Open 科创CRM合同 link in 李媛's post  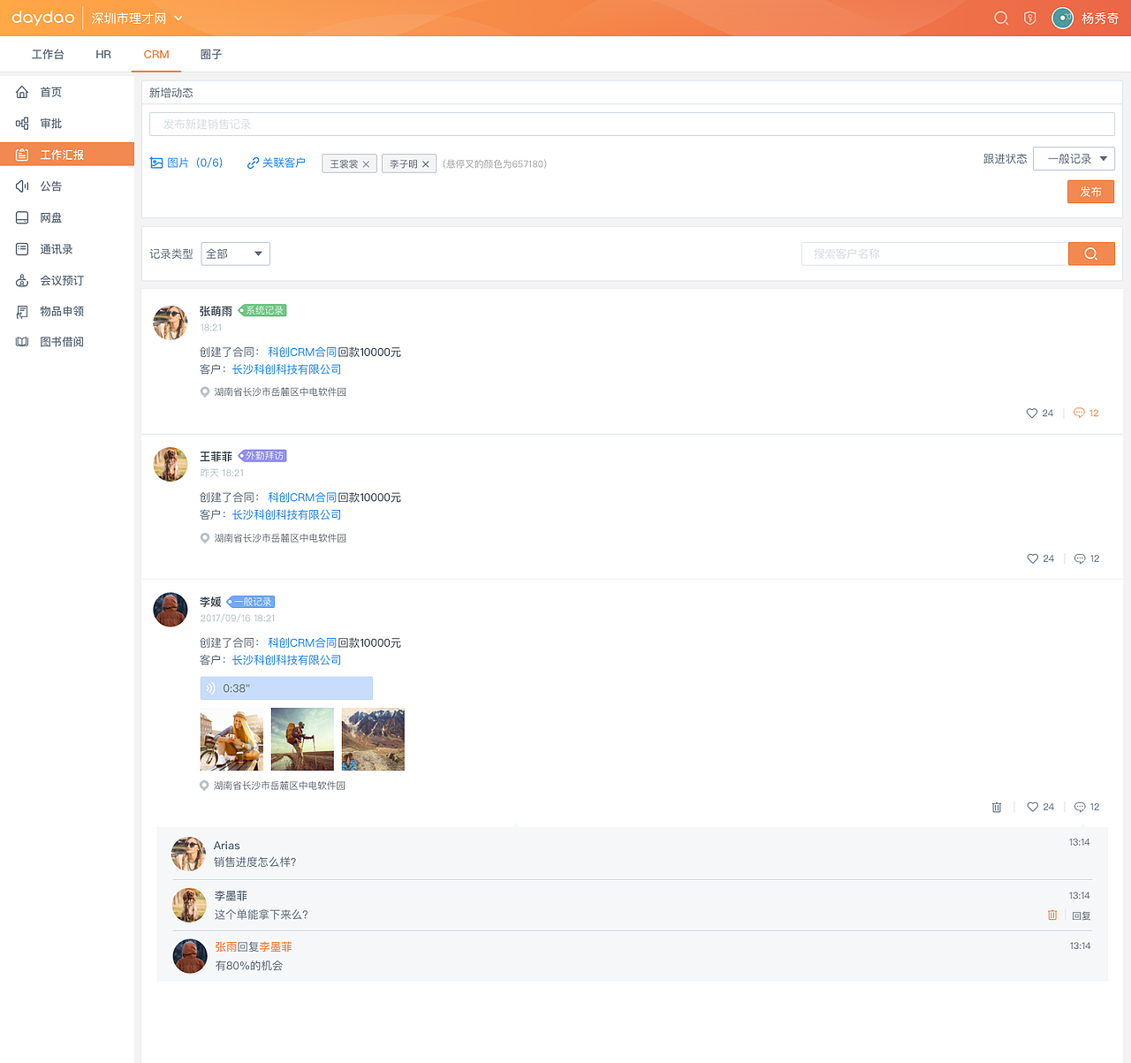pyautogui.click(x=302, y=642)
